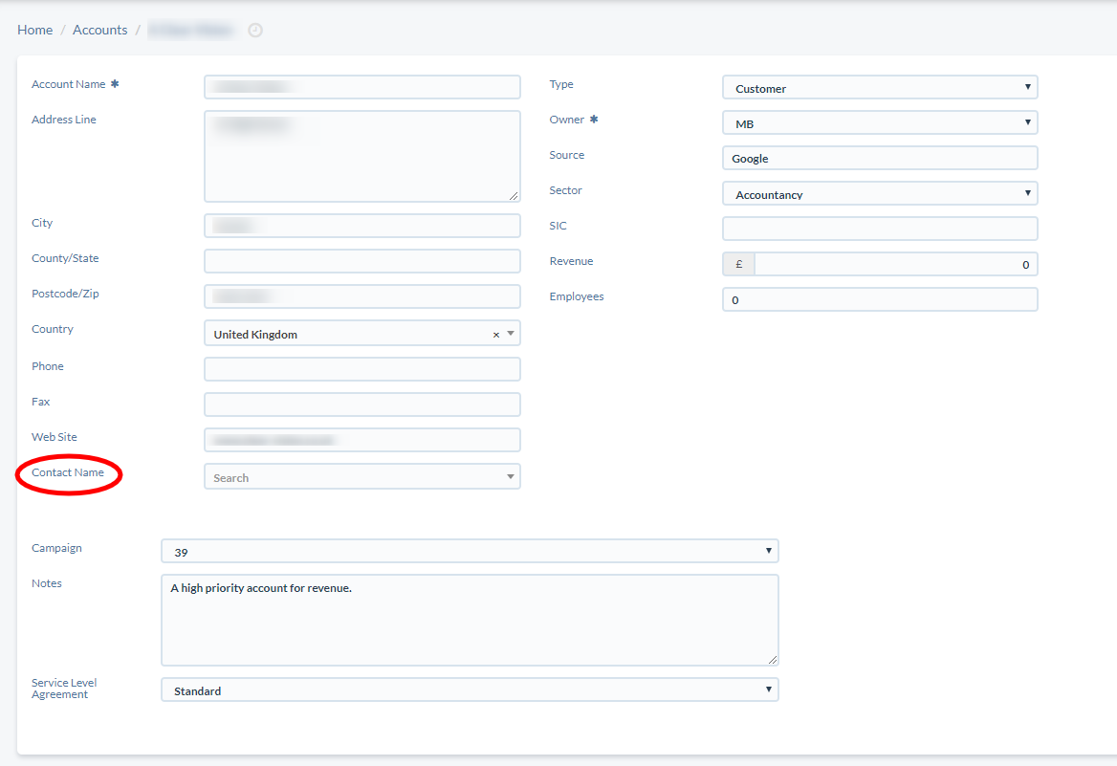Viewport: 1117px width, 766px height.
Task: Open the Owner dropdown showing MB
Action: pyautogui.click(x=880, y=122)
